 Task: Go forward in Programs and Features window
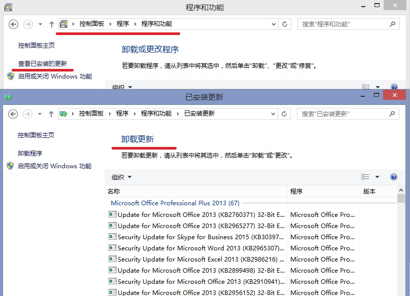(x=28, y=24)
